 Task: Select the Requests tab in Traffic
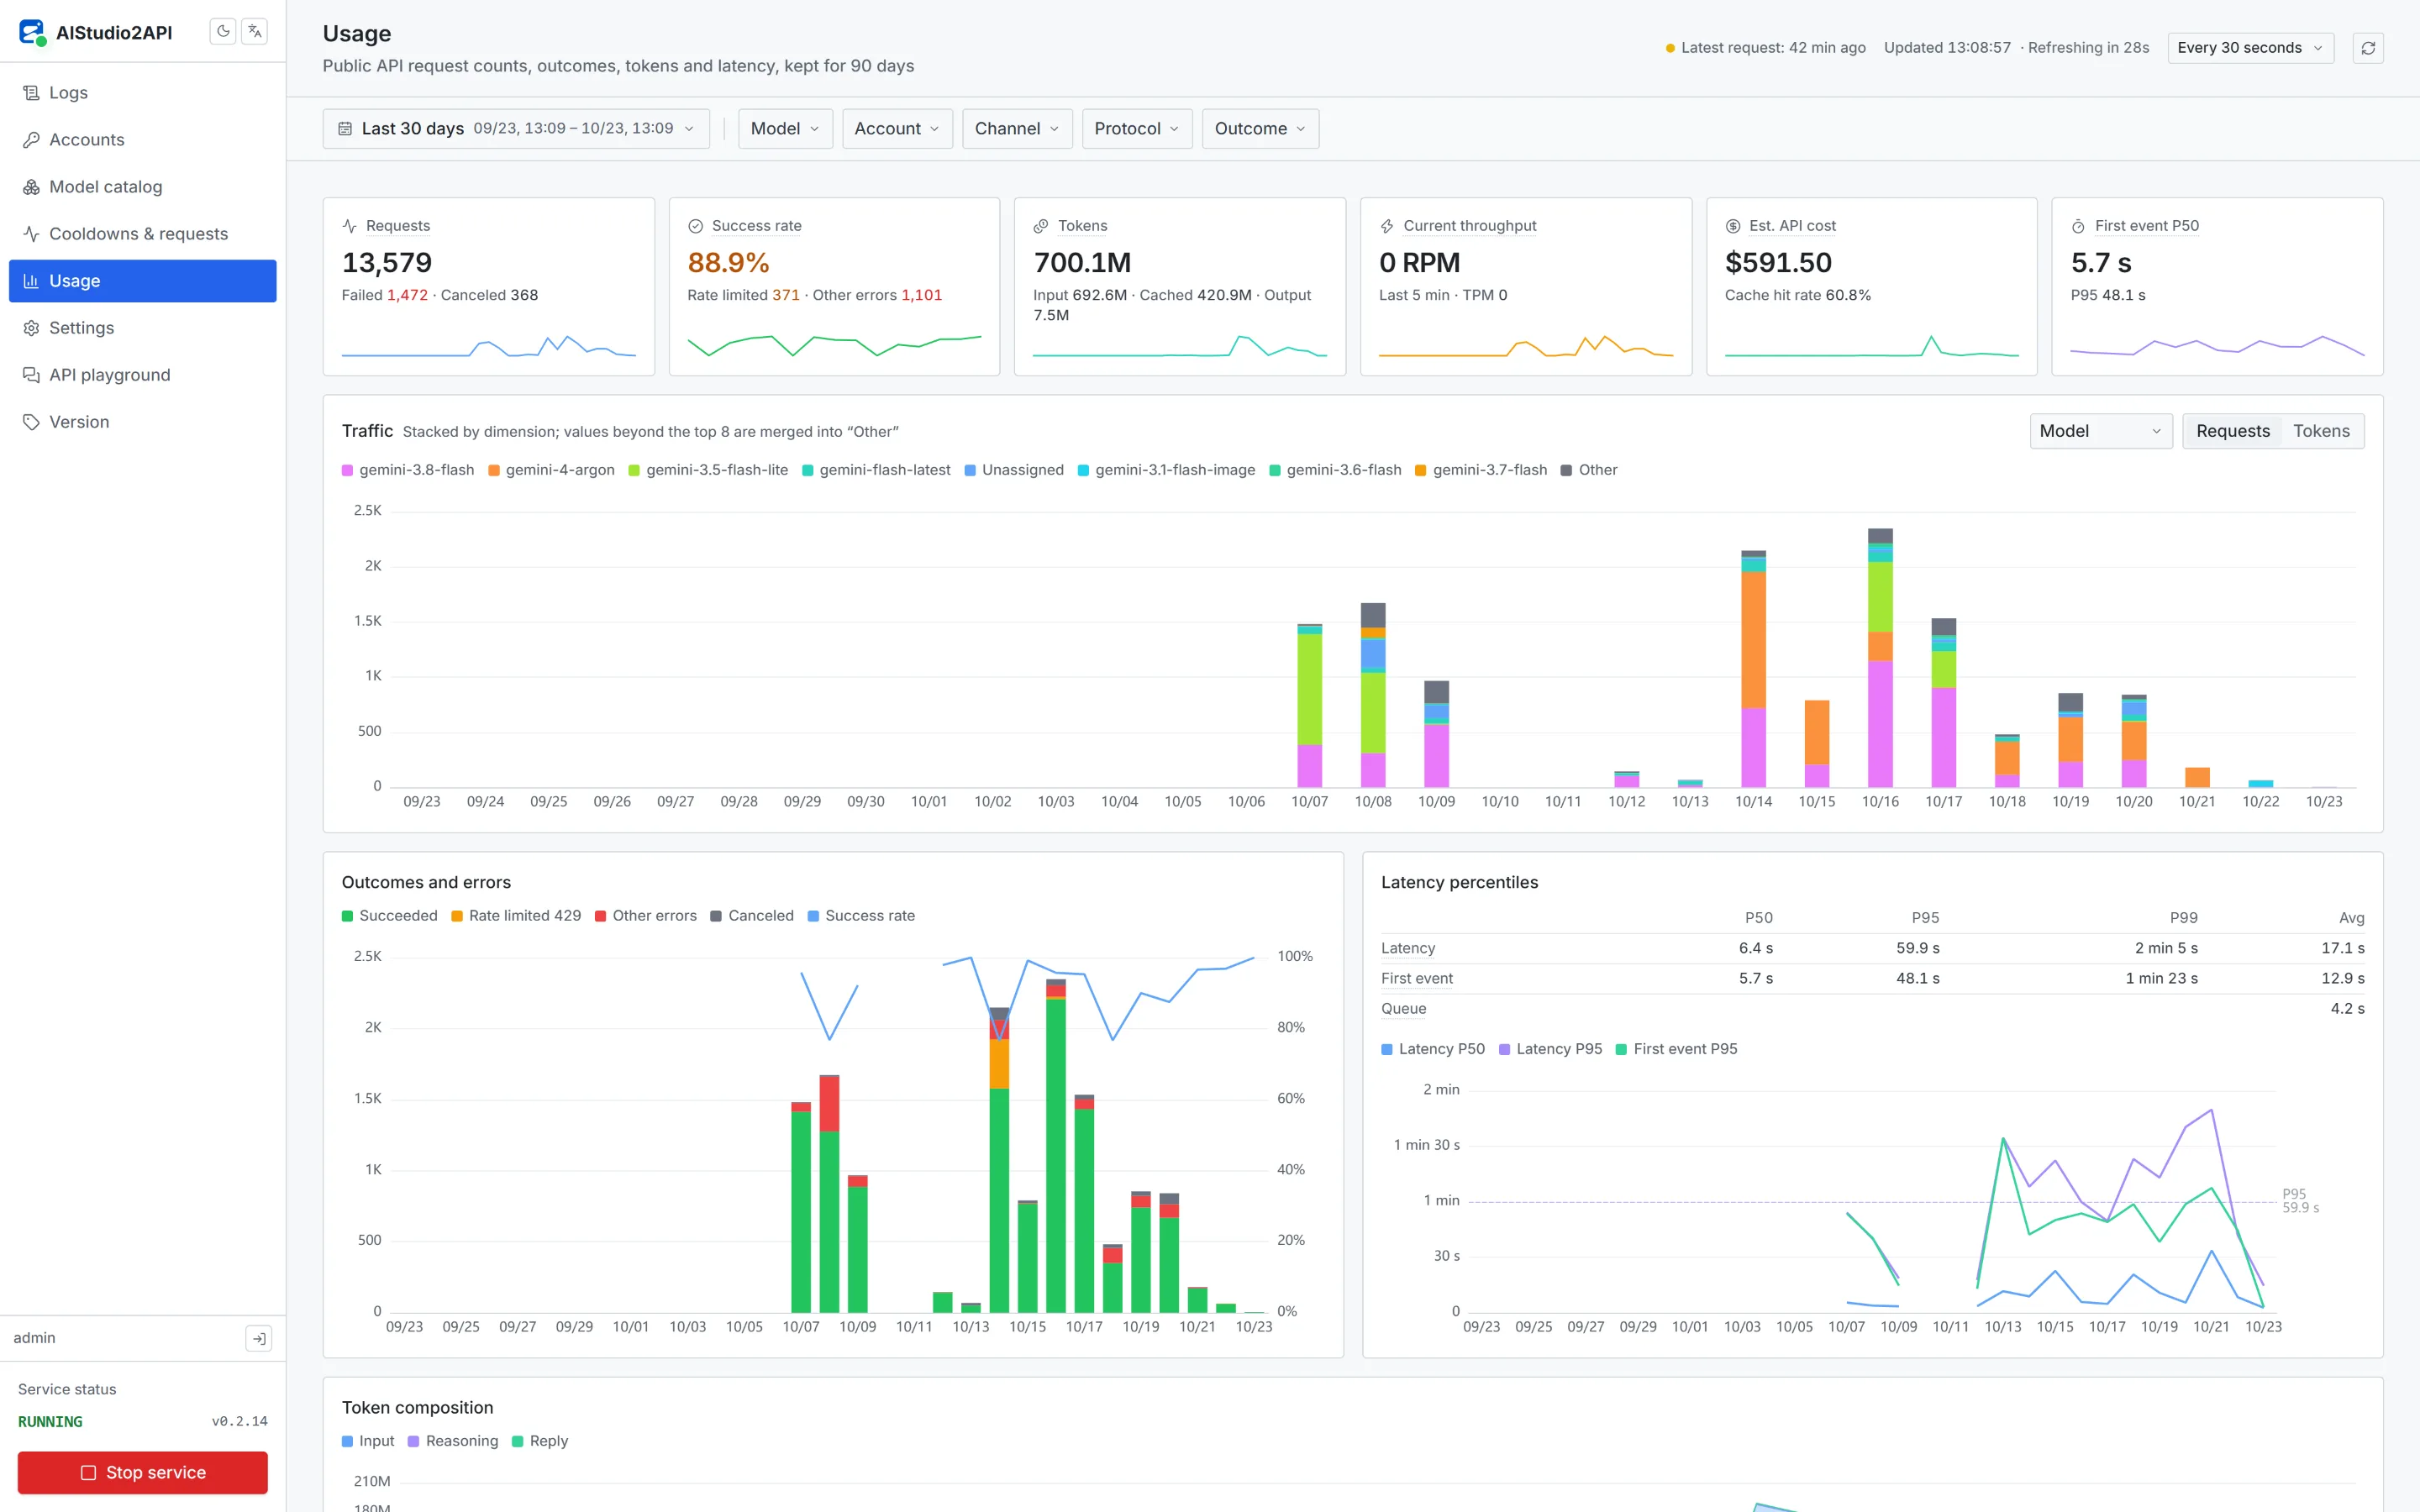tap(2232, 431)
